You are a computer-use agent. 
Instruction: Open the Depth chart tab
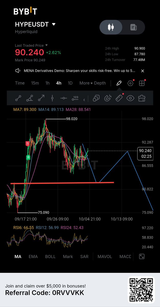[x=100, y=83]
